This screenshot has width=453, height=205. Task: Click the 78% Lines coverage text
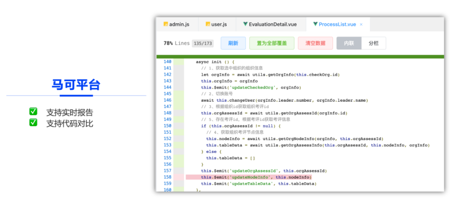[177, 43]
